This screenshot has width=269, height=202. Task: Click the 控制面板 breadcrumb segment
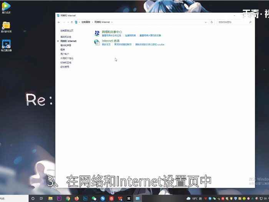[86, 22]
